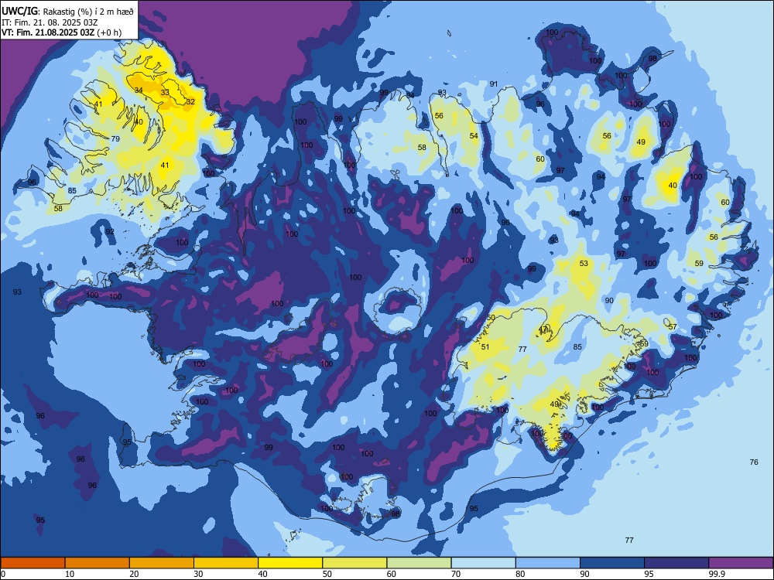
Task: Select the '76' value over the southeast ocean
Action: pos(754,462)
